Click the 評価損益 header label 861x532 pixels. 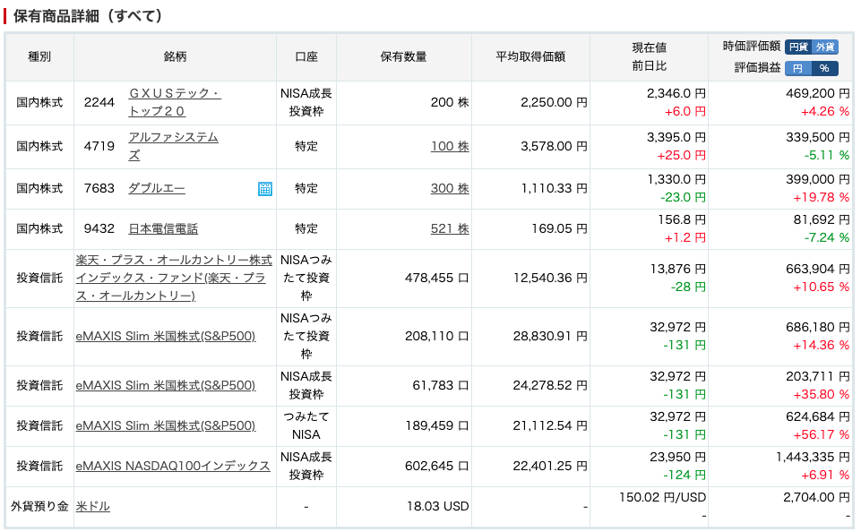(758, 68)
